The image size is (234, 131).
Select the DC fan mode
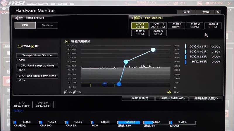pyautogui.click(x=32, y=46)
